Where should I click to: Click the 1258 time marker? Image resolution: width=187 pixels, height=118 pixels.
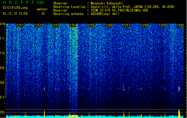pos(145,25)
